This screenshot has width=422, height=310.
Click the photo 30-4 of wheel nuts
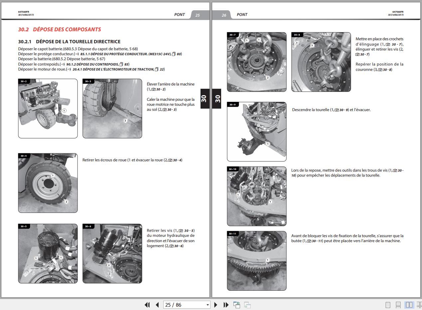48,183
